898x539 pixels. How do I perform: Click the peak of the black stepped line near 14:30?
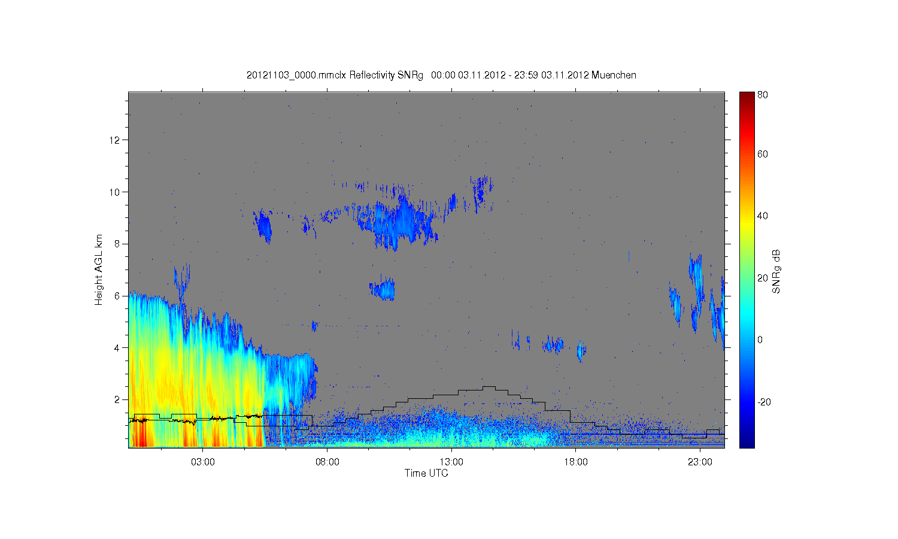coord(489,387)
